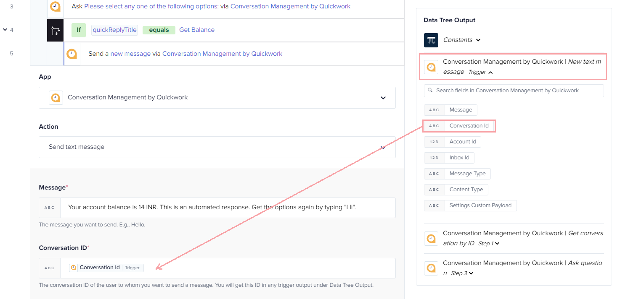
Task: Click the app icon inside the App dropdown
Action: click(56, 97)
